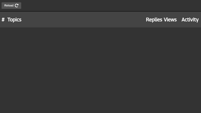Click the dark header bar between Topics and Replies
The image size is (201, 113).
(x=83, y=20)
